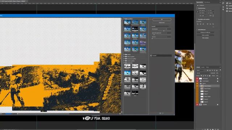Viewport: 232px width, 130px height.
Task: Pick the purple Neonschein filter thumbnail
Action: (143, 43)
